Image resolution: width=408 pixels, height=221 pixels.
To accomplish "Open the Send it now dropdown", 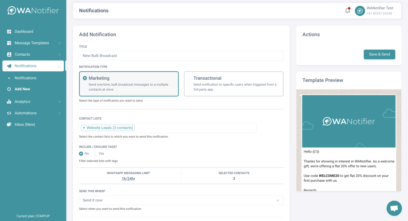I will [181, 200].
